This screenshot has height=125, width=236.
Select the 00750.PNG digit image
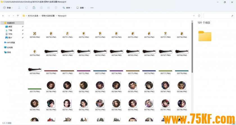51,34
